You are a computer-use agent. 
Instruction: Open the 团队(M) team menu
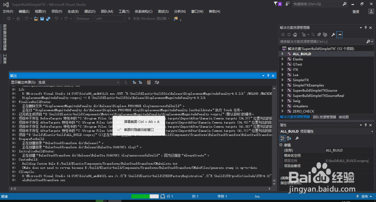107,12
